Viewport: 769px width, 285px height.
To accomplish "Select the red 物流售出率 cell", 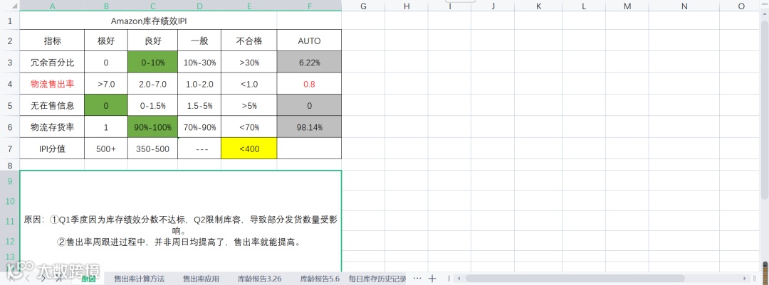I will (x=52, y=85).
